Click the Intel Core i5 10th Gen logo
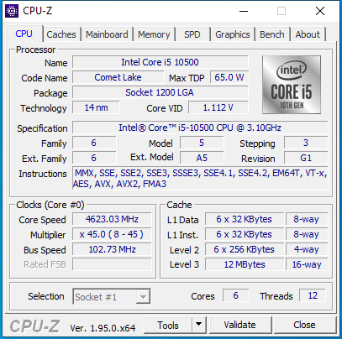Viewport: 342px width, 339px height. coord(292,85)
